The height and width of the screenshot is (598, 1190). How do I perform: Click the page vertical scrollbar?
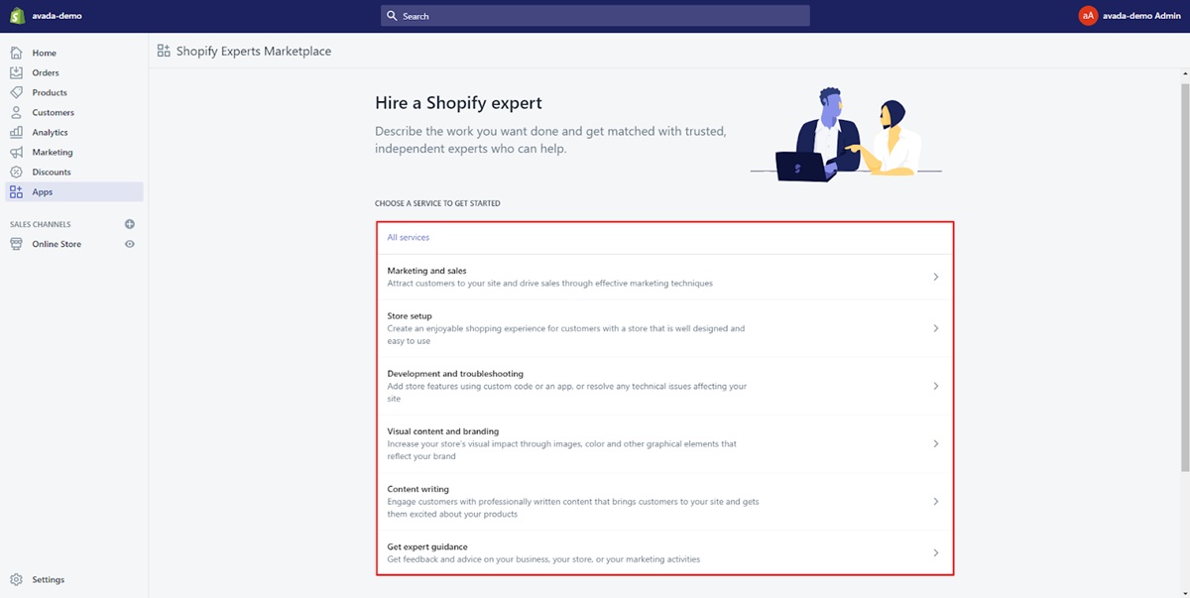(x=1184, y=278)
